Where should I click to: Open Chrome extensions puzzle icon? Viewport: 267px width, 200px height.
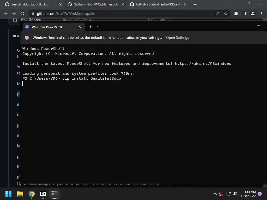(236, 14)
